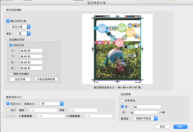193x132 pixels.
Task: Open the 單位 units dropdown showing 點
Action: 24,33
